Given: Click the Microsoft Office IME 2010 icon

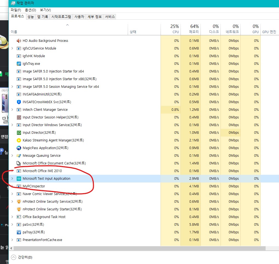Looking at the screenshot, I should 19,171.
